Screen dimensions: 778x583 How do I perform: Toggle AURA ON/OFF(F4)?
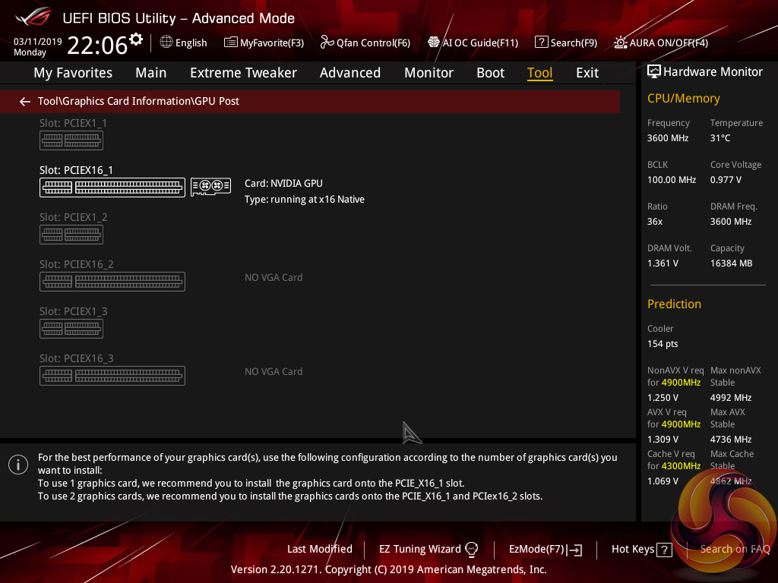pyautogui.click(x=661, y=43)
